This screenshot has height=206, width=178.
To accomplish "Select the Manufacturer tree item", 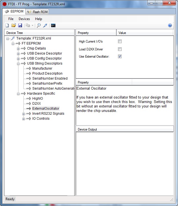I will [42, 68].
